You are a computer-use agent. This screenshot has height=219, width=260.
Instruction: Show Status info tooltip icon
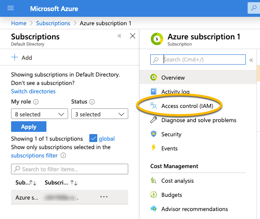92,102
